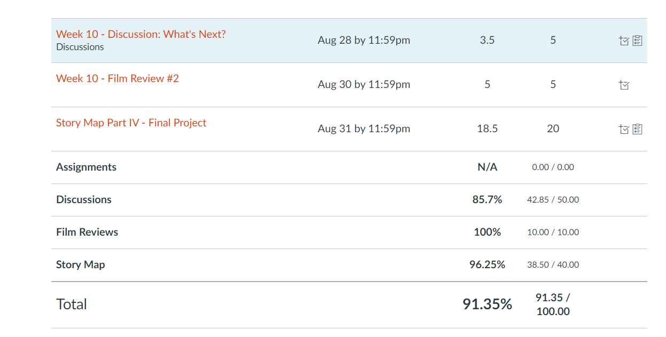Click the 91.35% total grade percentage

point(487,304)
